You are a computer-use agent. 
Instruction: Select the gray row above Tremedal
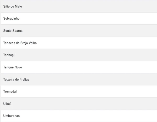click(16, 79)
